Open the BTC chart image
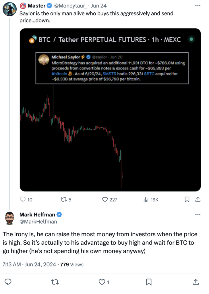 point(110,110)
